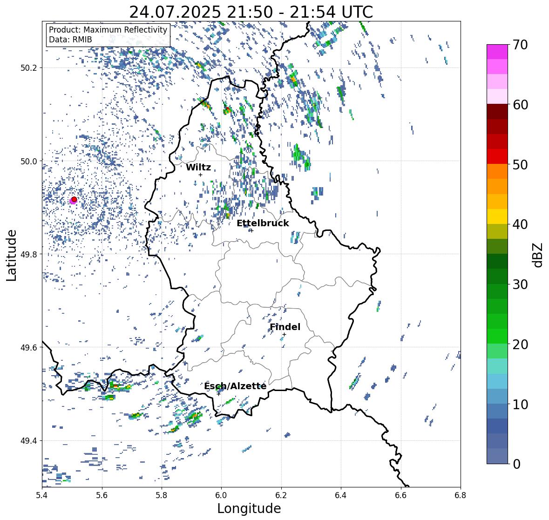Click the Ettelbruck cross marker
The width and height of the screenshot is (549, 520).
pos(251,230)
